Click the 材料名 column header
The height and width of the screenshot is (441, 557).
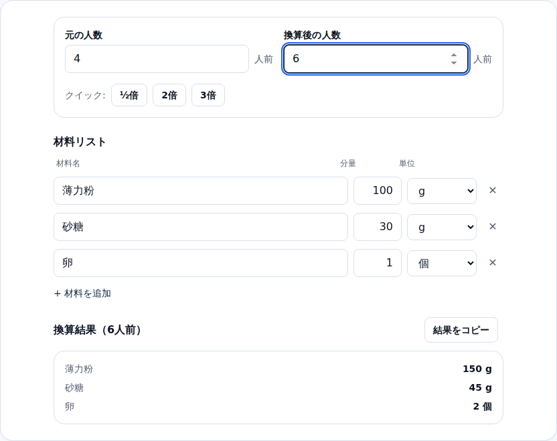(68, 163)
